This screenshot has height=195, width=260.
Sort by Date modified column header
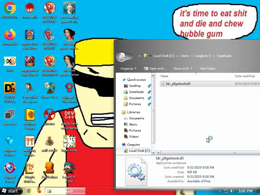[247, 76]
